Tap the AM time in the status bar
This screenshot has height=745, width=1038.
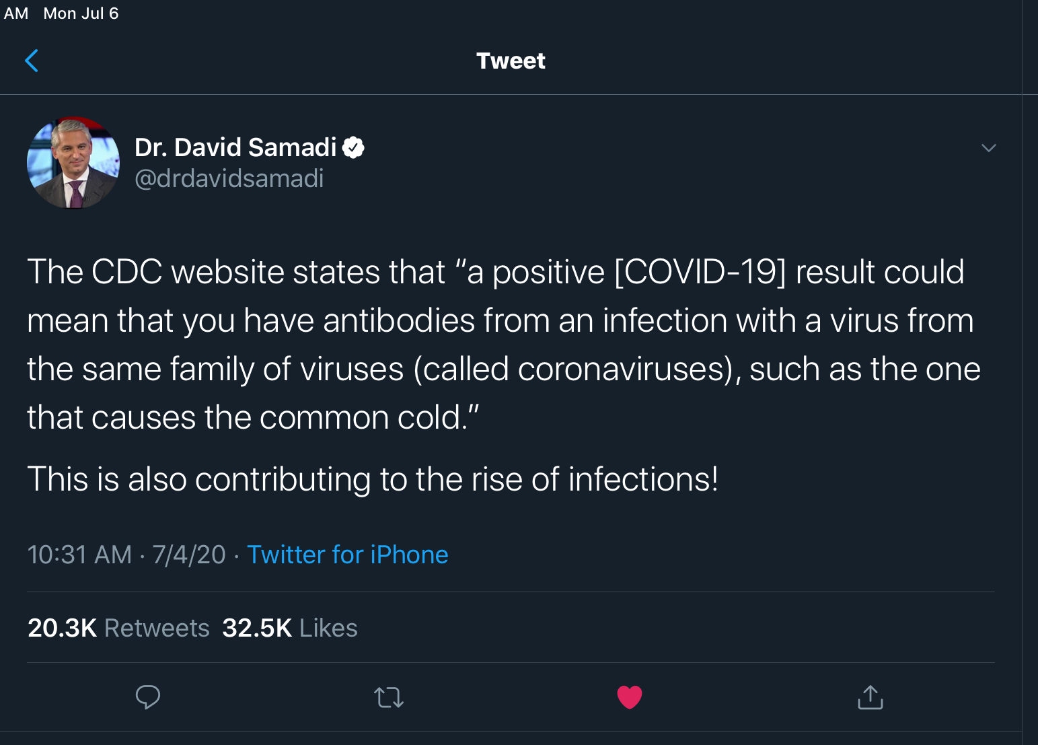click(x=16, y=13)
